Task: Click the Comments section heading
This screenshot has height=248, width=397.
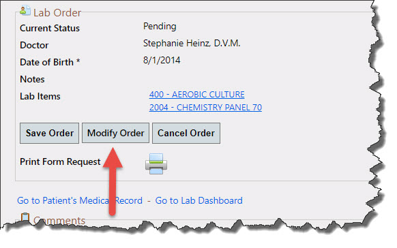Action: [59, 221]
